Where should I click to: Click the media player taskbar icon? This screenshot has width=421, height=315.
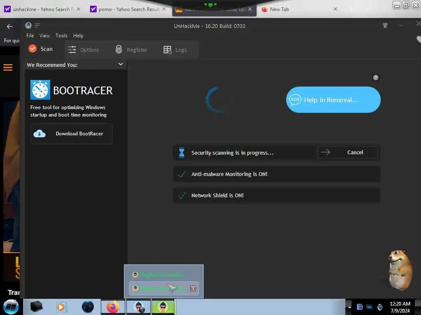[61, 307]
